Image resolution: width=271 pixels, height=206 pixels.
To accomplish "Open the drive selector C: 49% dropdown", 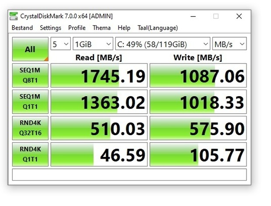I will [163, 44].
